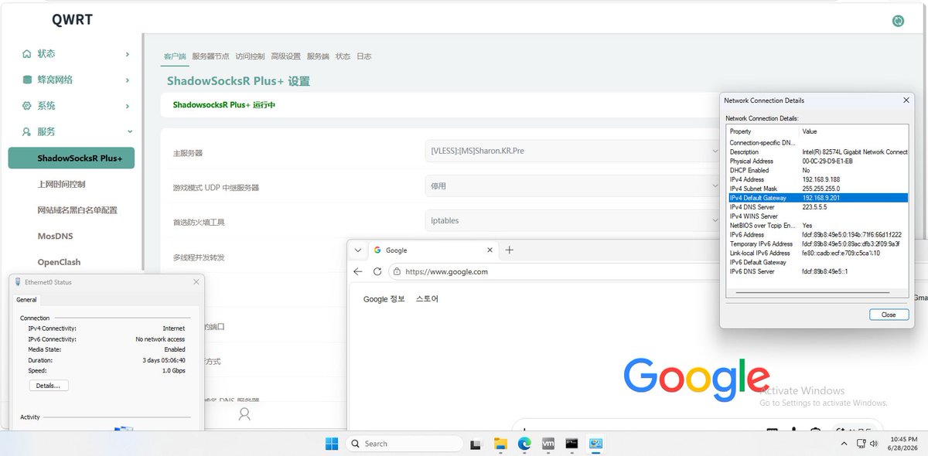Open Microsoft Edge from the taskbar
This screenshot has height=456, width=928.
(524, 444)
